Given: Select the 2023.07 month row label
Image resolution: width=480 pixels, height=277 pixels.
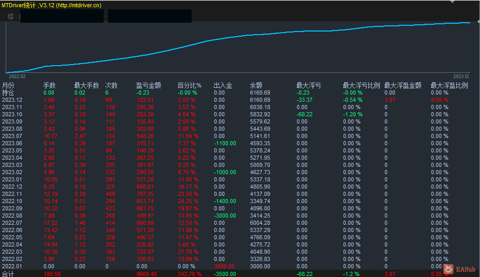Looking at the screenshot, I should coord(12,136).
